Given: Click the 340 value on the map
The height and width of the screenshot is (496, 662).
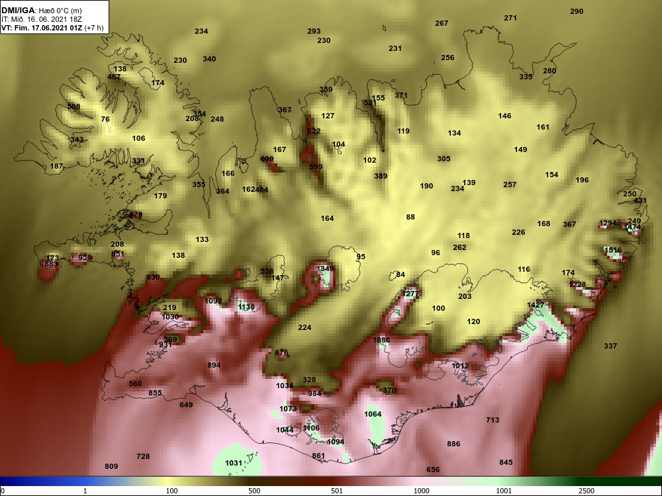Looking at the screenshot, I should [209, 59].
